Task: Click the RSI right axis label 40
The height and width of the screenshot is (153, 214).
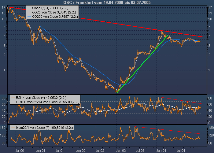Action: 210,111
